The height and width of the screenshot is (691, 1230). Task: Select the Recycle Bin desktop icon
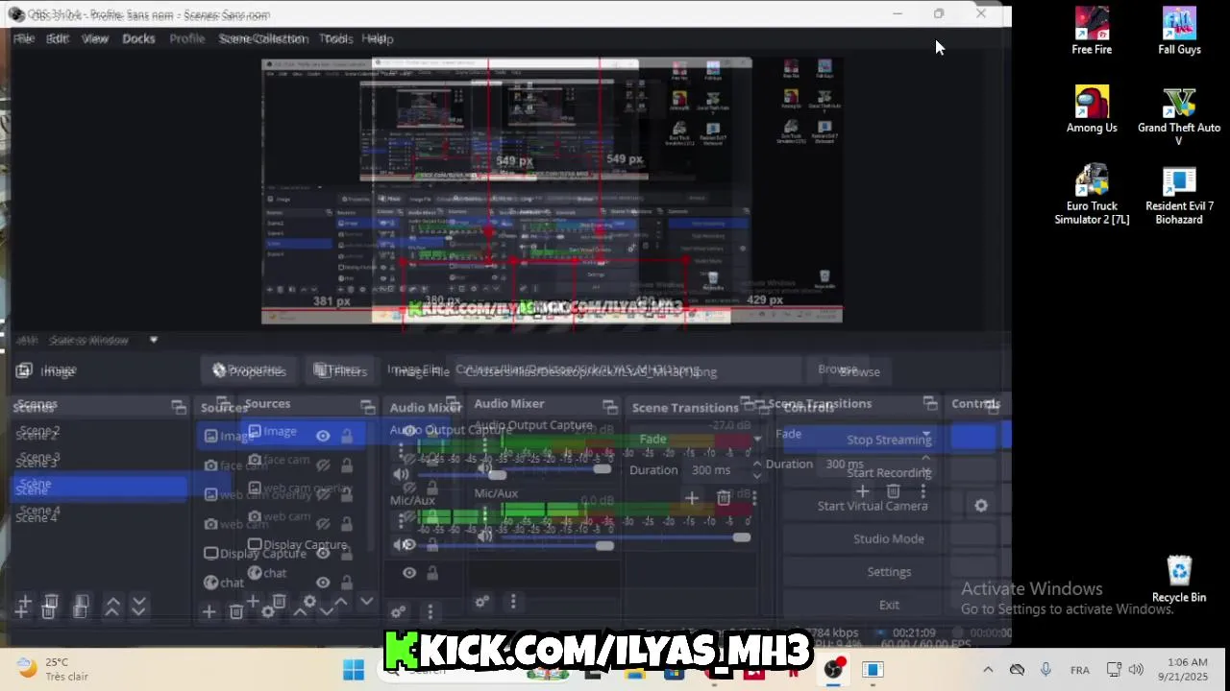(x=1179, y=580)
